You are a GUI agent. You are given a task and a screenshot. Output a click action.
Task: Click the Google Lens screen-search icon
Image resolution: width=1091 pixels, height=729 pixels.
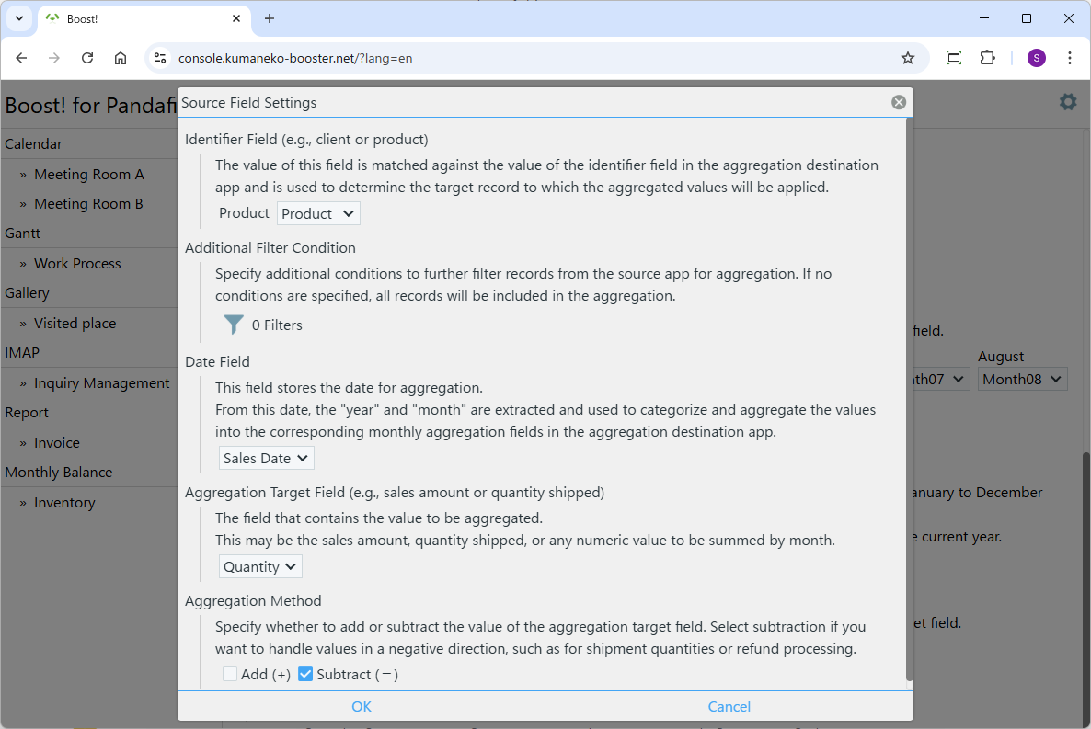[954, 58]
